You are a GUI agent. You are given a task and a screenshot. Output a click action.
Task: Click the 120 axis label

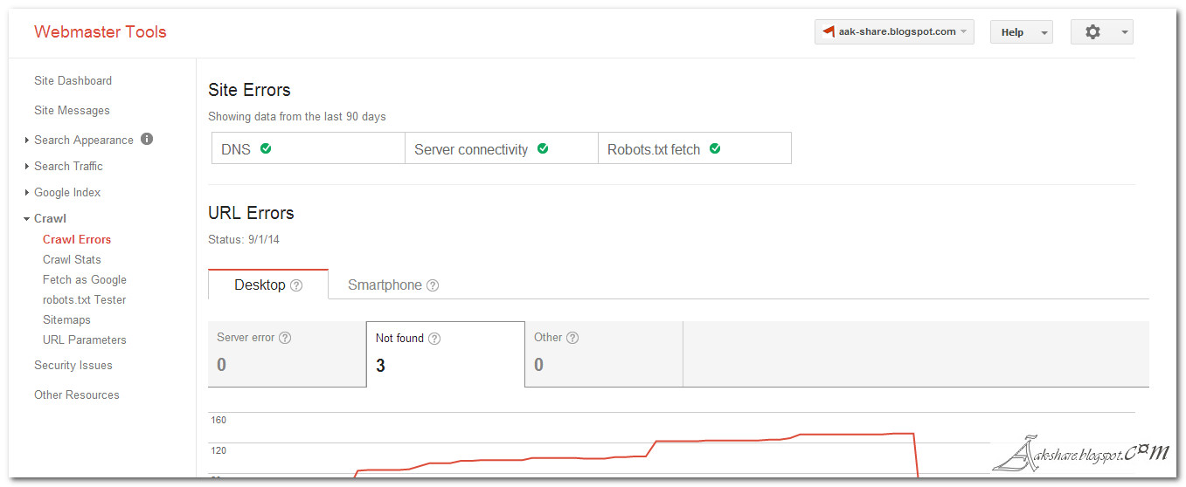[x=218, y=450]
